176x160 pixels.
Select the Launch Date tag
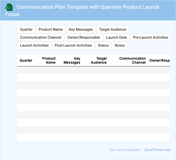[x=116, y=37]
